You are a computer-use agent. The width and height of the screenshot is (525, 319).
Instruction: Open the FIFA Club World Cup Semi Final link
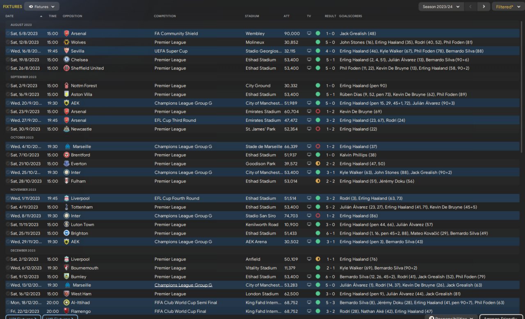186,303
